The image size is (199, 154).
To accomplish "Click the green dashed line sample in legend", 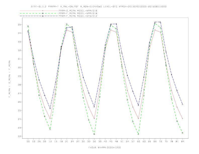I will coord(39,13).
